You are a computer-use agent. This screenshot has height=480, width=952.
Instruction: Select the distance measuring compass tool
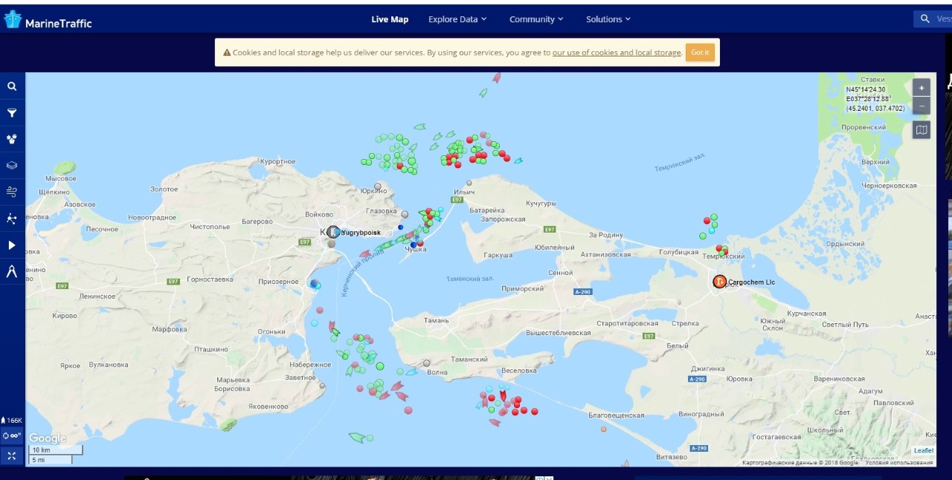tap(12, 271)
